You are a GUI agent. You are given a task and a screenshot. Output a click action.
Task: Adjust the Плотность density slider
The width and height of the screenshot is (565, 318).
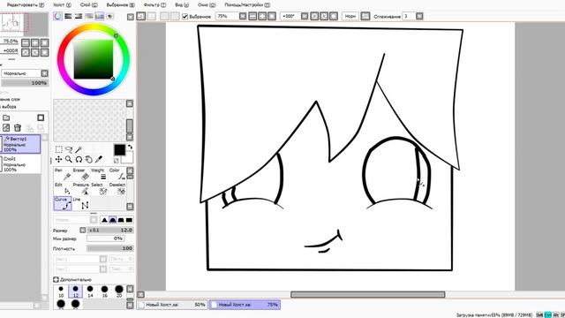[110, 248]
